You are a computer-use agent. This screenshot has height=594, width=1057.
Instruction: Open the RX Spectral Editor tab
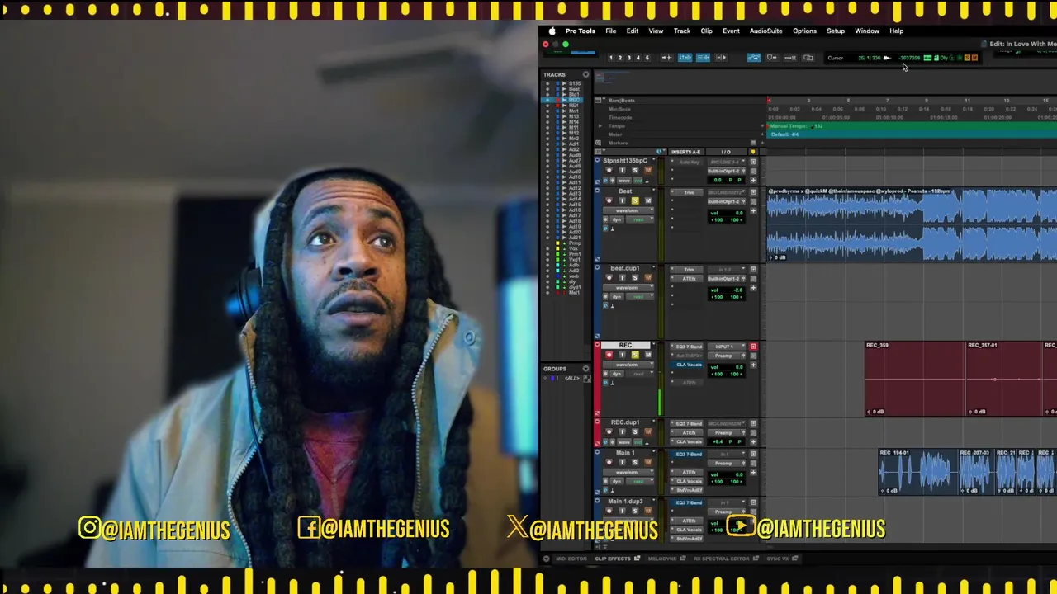click(x=726, y=559)
